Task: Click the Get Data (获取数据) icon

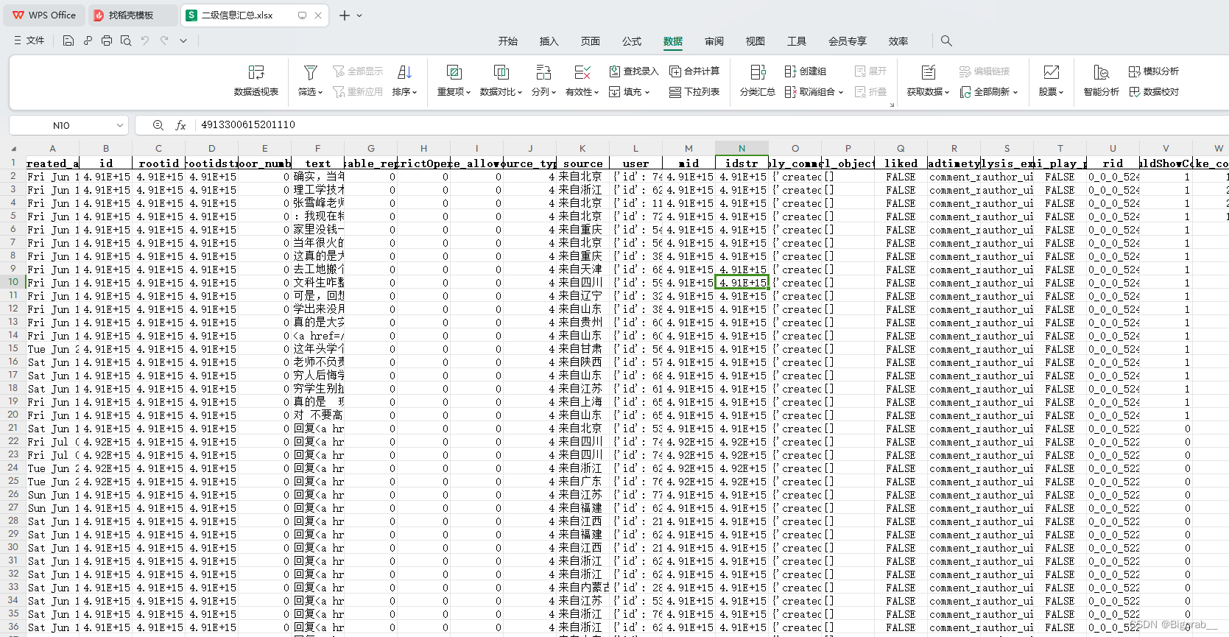Action: [x=929, y=72]
